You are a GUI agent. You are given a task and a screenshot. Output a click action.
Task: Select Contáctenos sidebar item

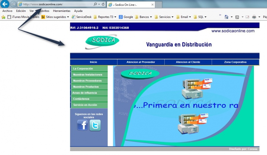pyautogui.click(x=89, y=99)
